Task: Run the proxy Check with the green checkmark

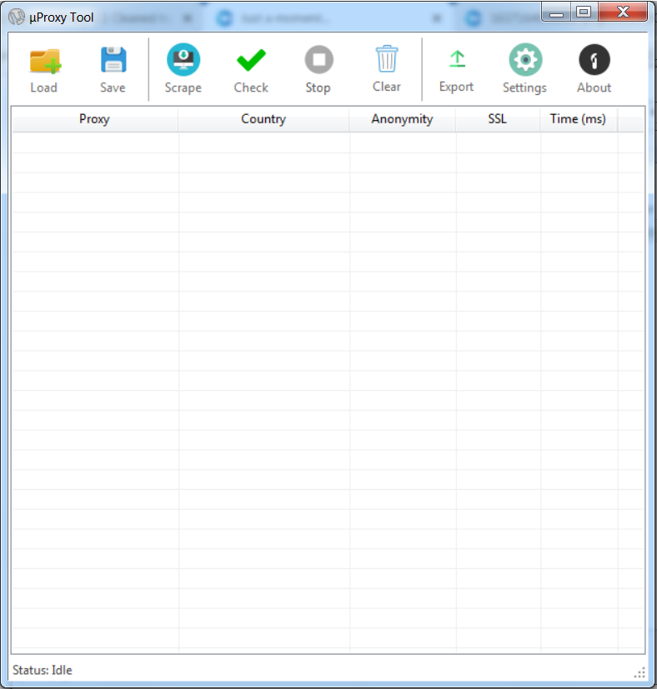Action: [x=251, y=61]
